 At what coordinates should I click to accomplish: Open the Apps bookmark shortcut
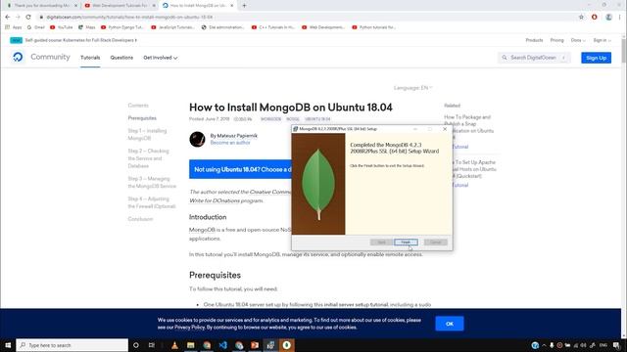click(14, 27)
